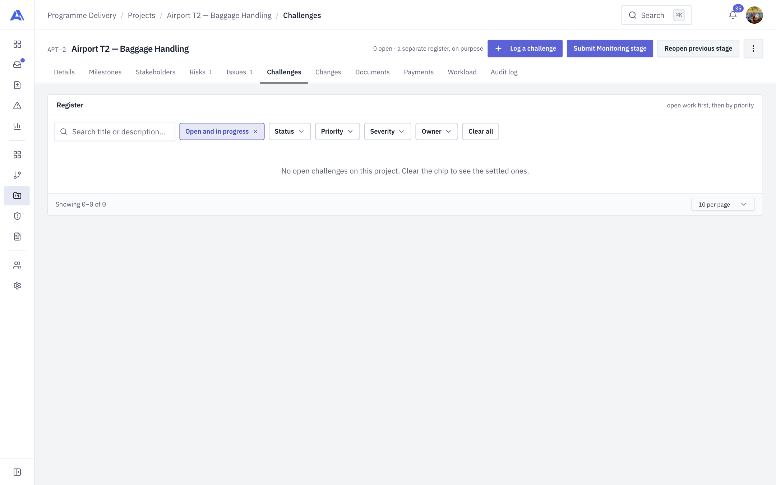Open the shield alert sidebar icon
This screenshot has height=485, width=776.
(17, 216)
